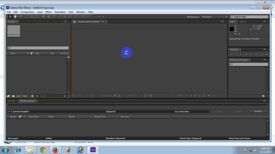Open the Help menu
The width and height of the screenshot is (275, 154).
[90, 12]
